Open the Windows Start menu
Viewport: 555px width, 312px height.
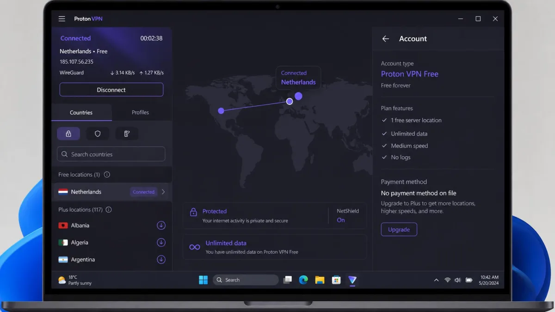point(203,280)
